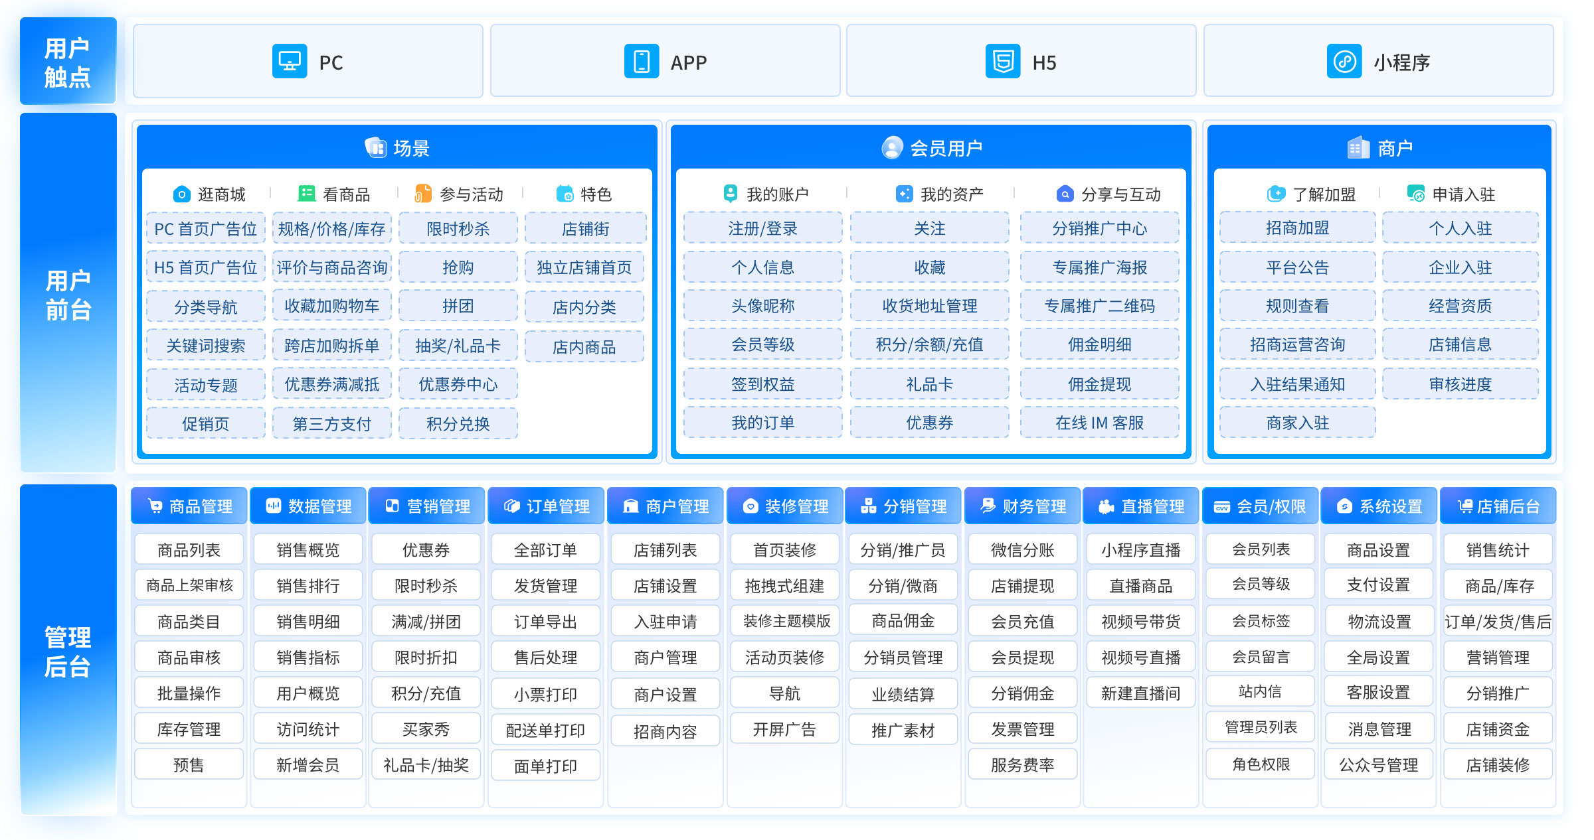
Task: Click the 第三方支付 box
Action: click(332, 424)
